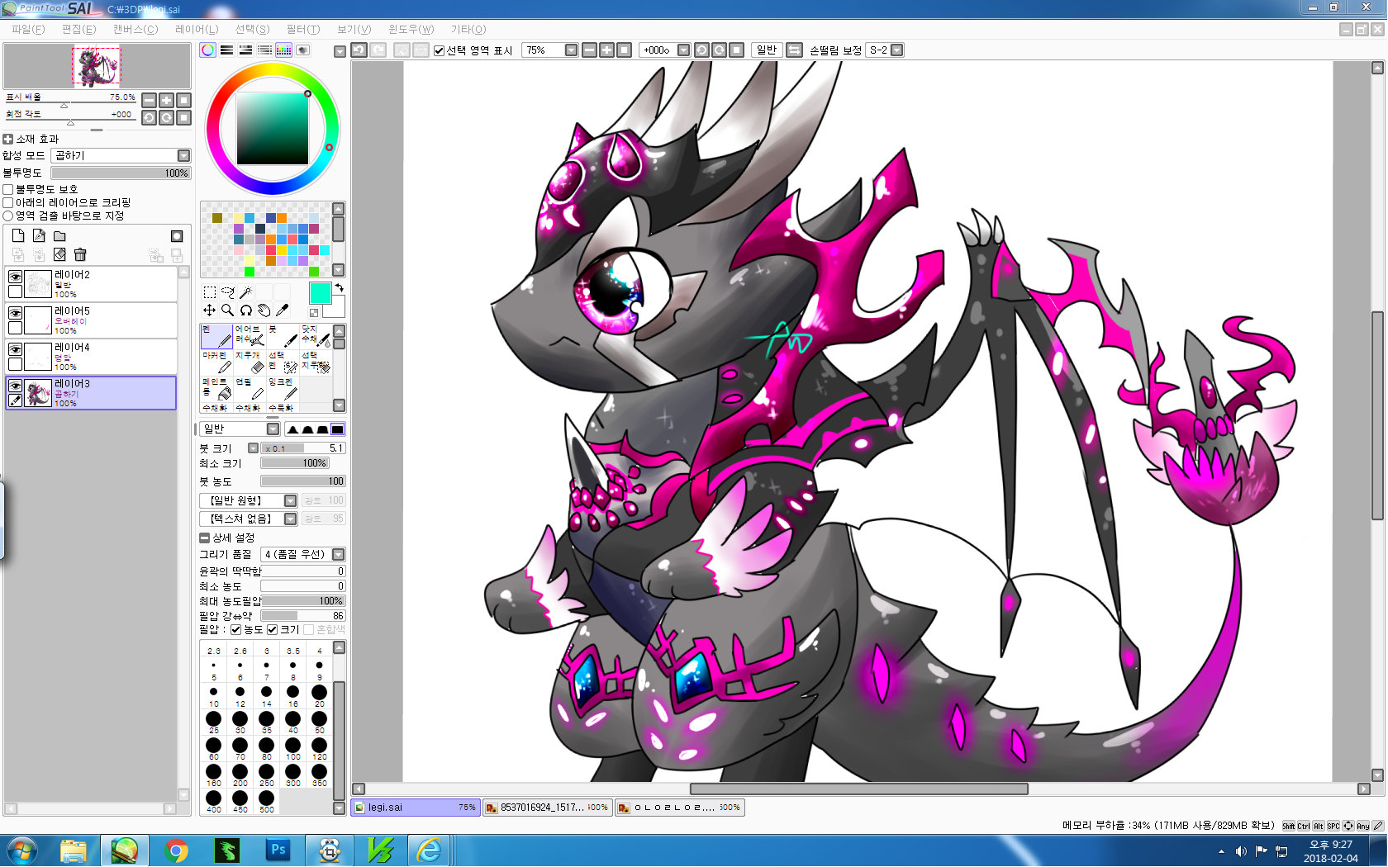Delete the layer with trash icon

[80, 254]
